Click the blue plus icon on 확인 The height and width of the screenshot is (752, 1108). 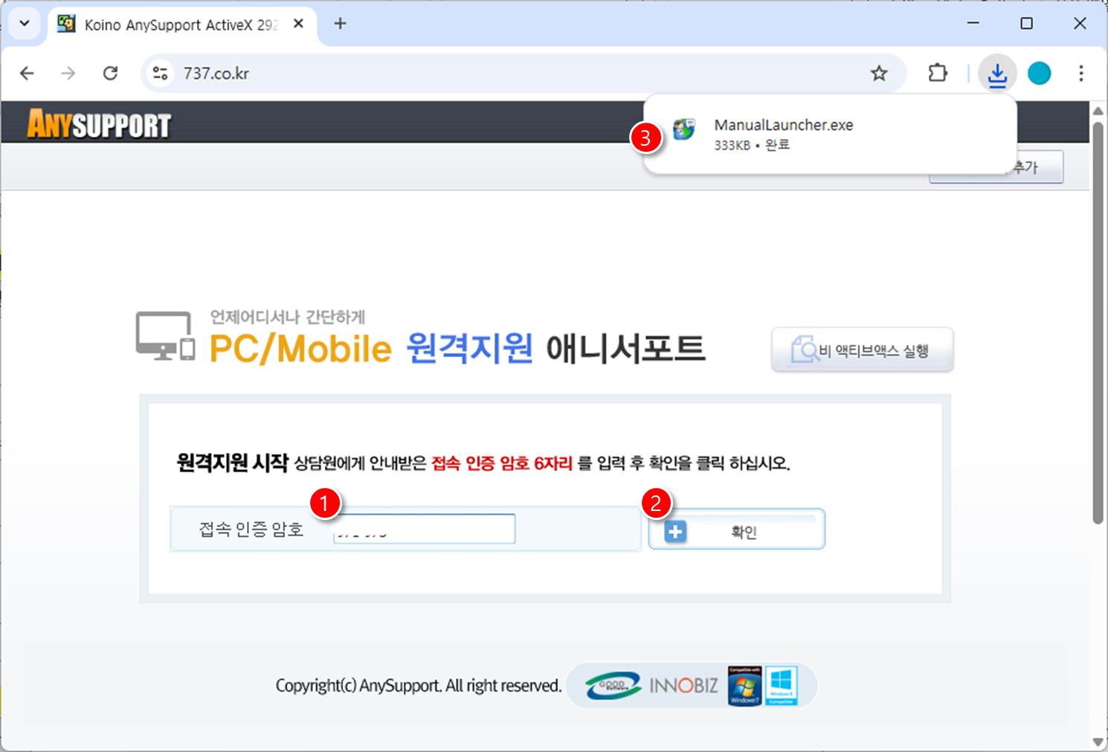pyautogui.click(x=675, y=532)
